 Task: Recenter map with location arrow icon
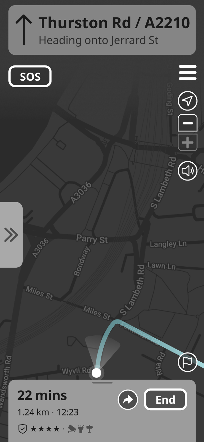188,101
